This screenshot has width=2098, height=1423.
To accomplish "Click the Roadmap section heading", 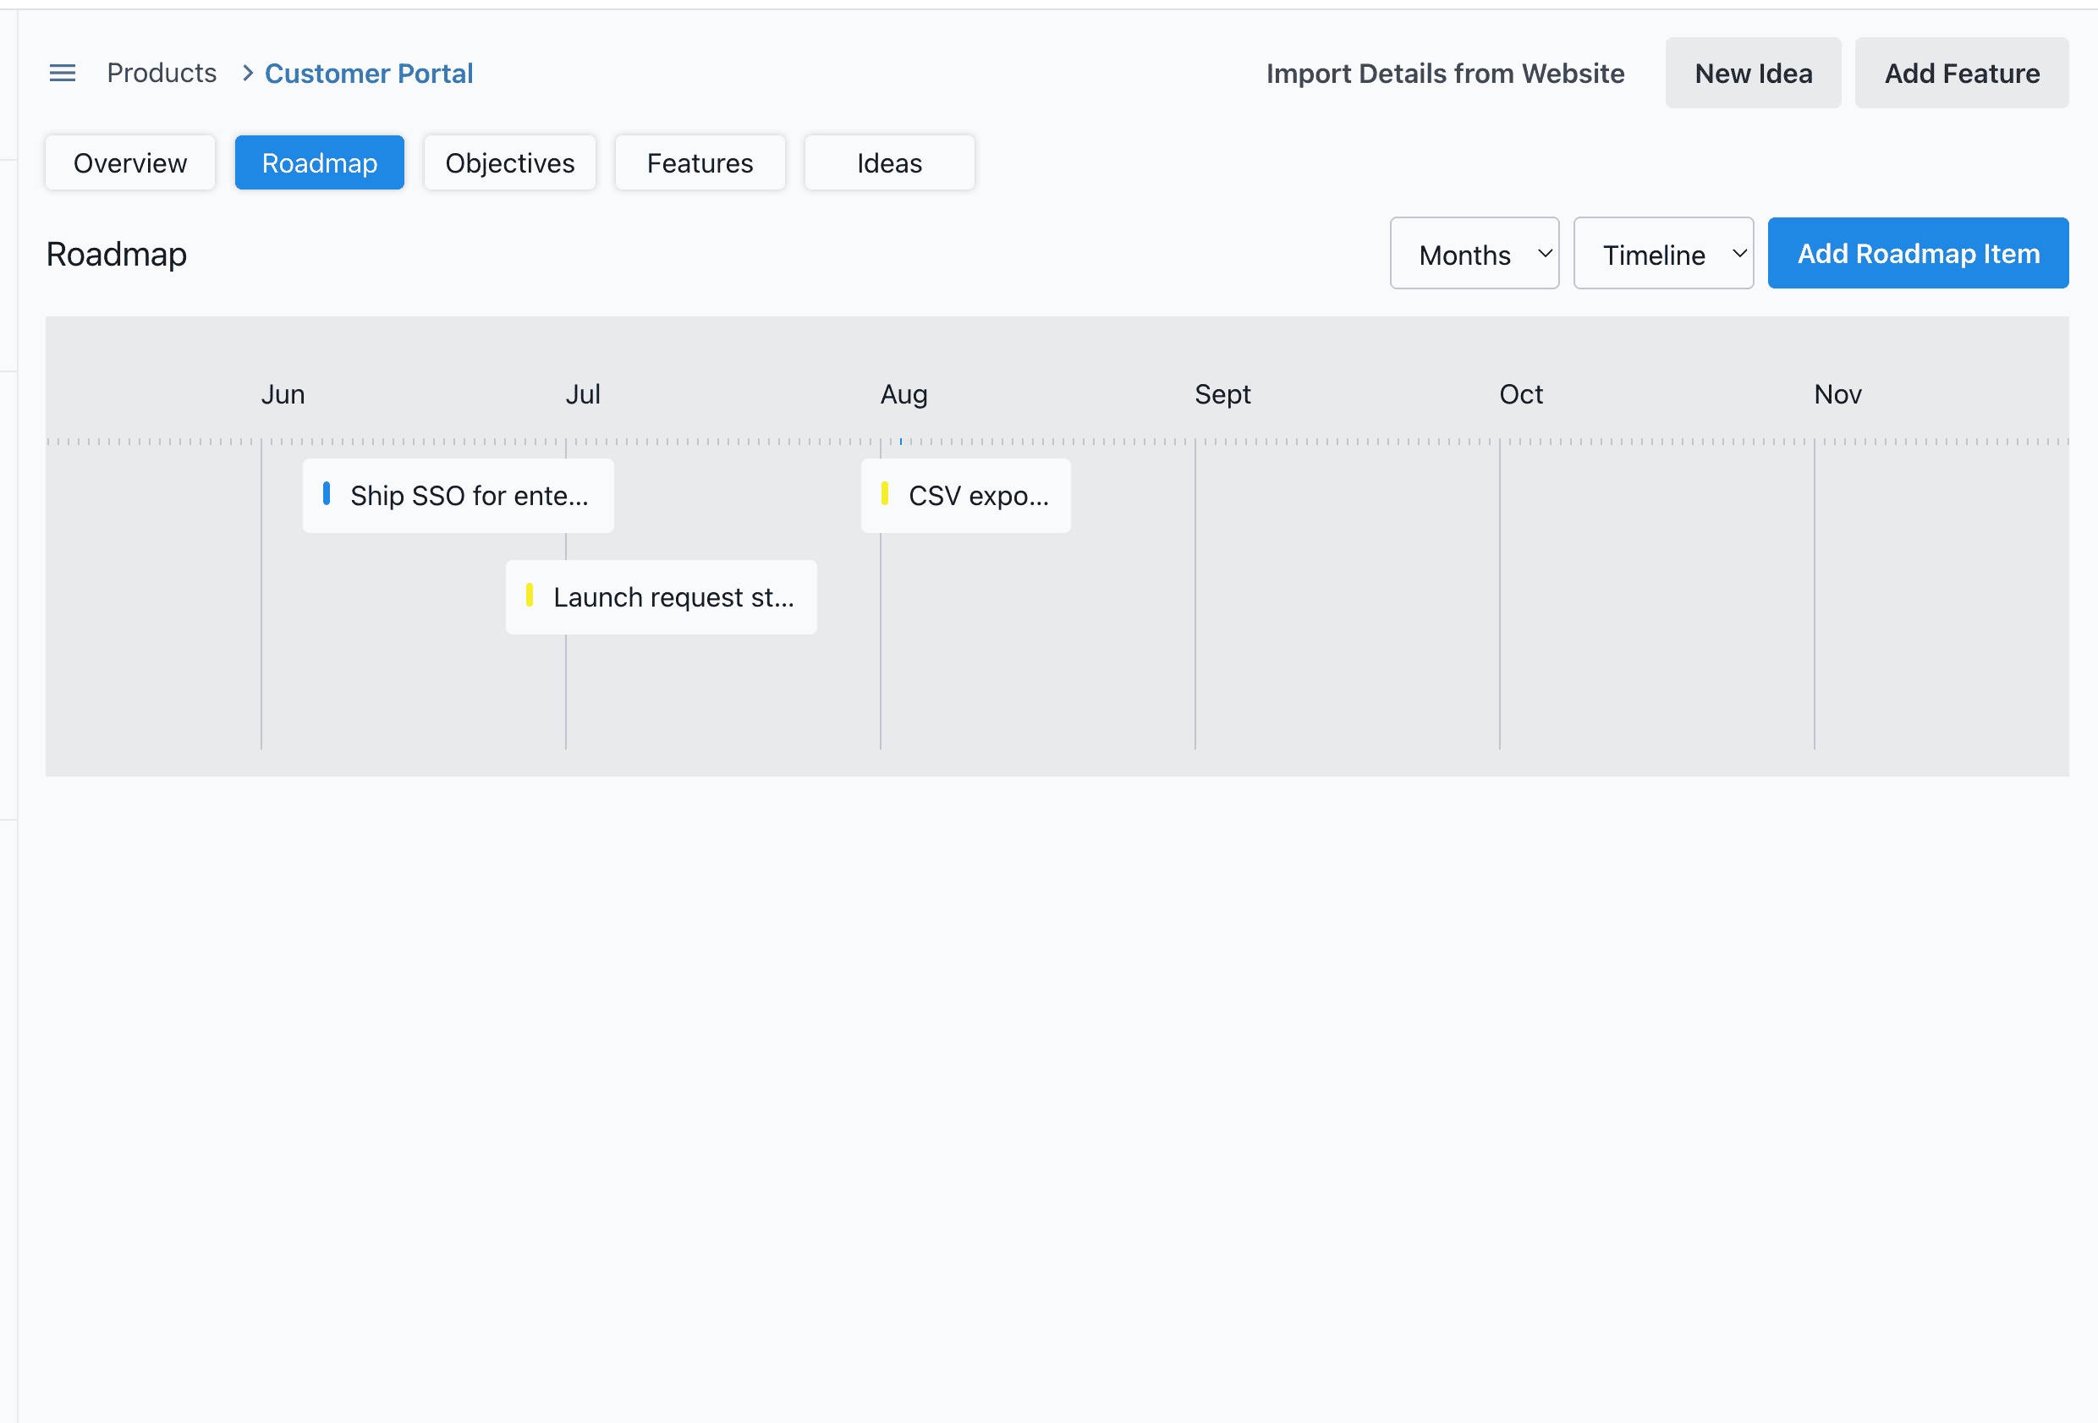I will pyautogui.click(x=117, y=255).
